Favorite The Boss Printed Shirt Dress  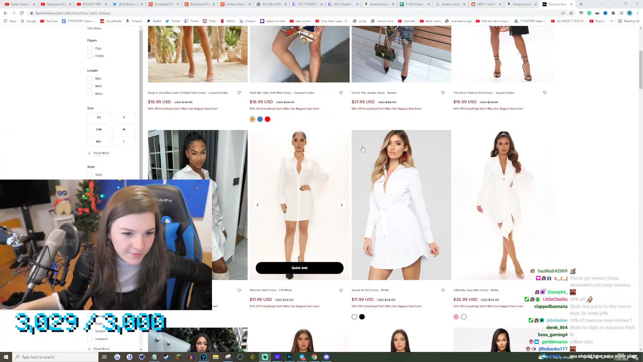545,93
